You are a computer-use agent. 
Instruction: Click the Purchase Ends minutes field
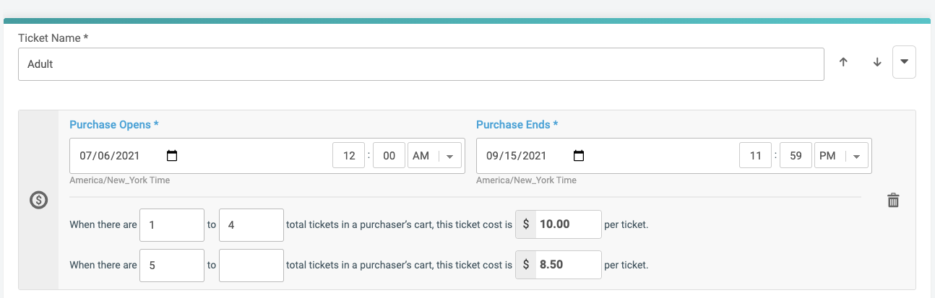796,156
